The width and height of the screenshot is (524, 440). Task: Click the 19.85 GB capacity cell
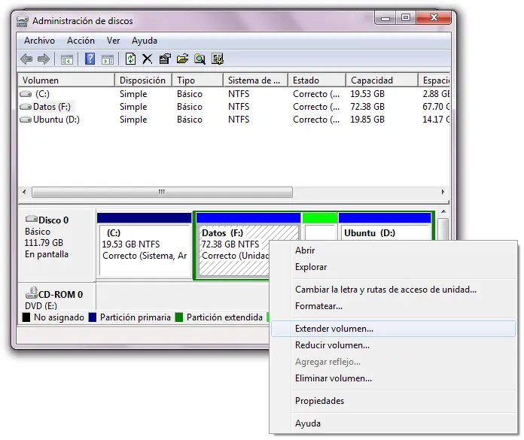(x=367, y=120)
